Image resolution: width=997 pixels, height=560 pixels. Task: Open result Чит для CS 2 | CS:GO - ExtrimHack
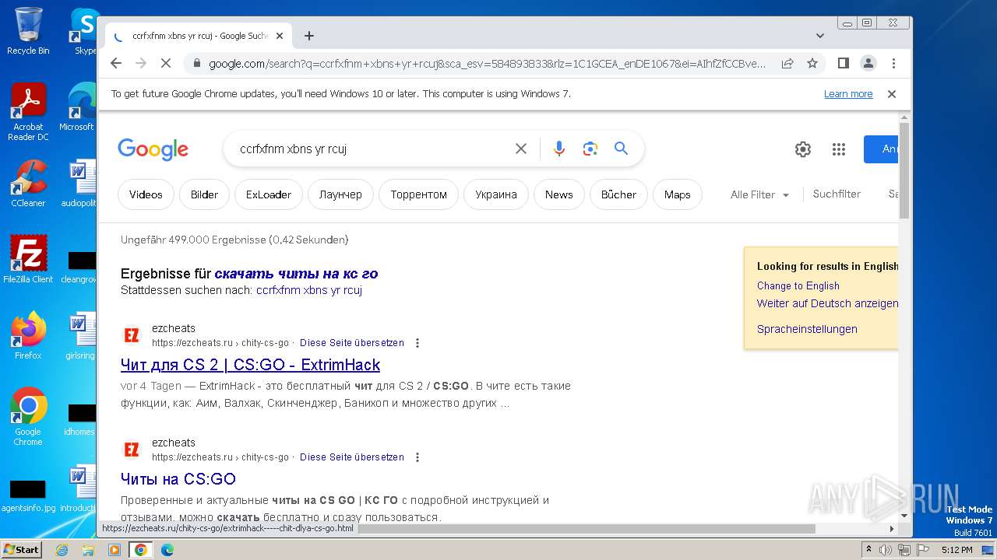click(x=250, y=365)
